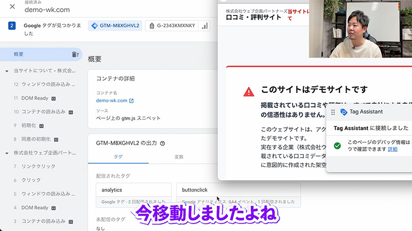This screenshot has height=231, width=412.
Task: Close the Tag Assistant debug session
Action: pyautogui.click(x=12, y=7)
